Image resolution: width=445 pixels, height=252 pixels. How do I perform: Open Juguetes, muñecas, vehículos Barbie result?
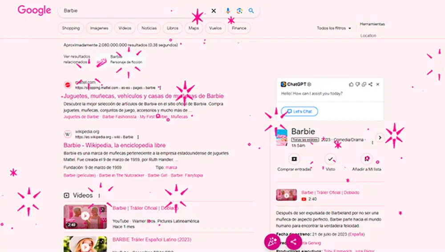(x=144, y=96)
